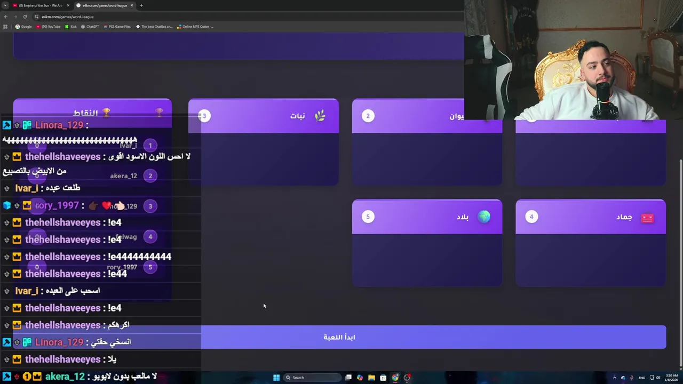Open the PS2 Game Files bookmark

[117, 27]
